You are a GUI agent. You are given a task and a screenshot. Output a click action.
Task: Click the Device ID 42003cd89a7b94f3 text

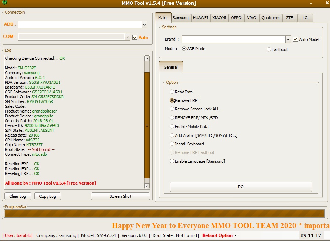42,125
